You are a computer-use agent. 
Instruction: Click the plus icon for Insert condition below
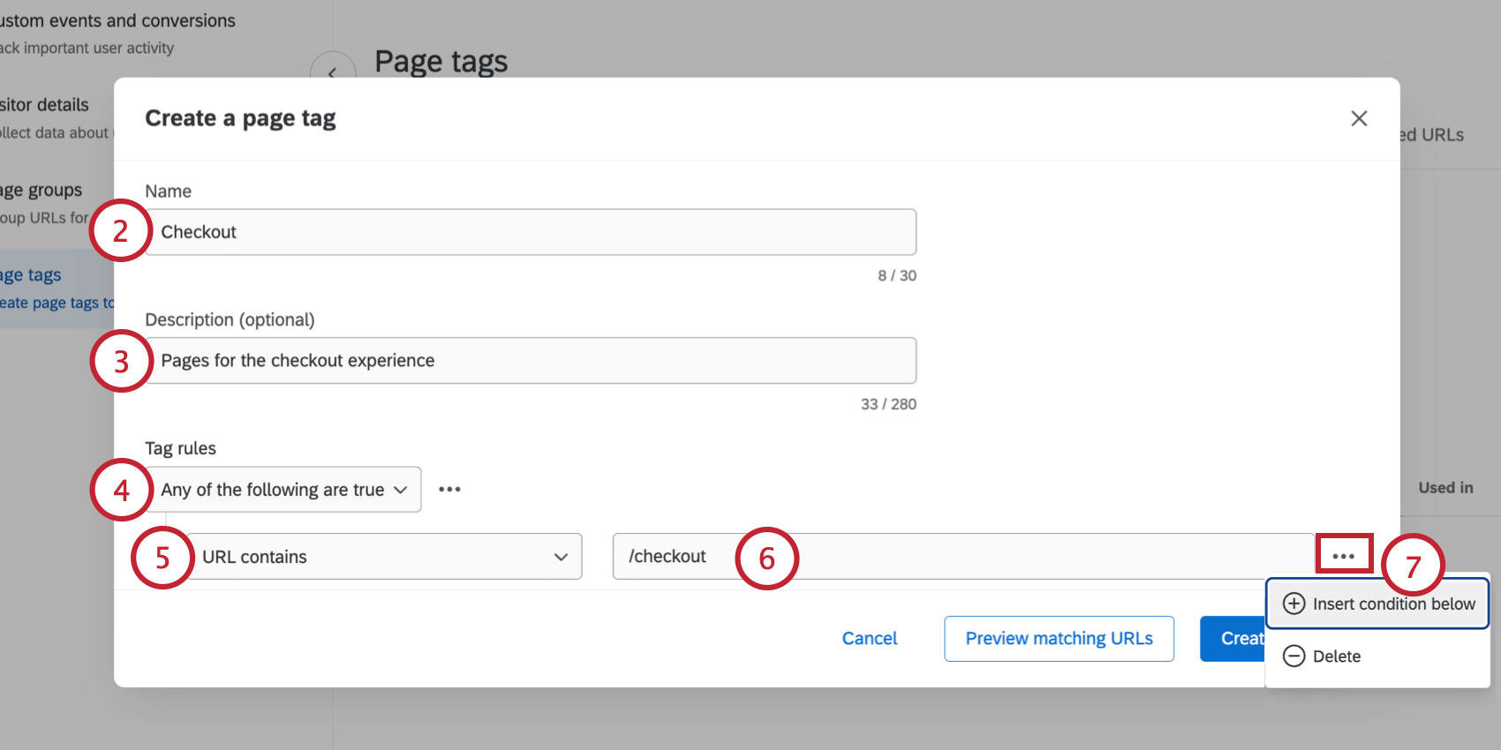pos(1294,604)
